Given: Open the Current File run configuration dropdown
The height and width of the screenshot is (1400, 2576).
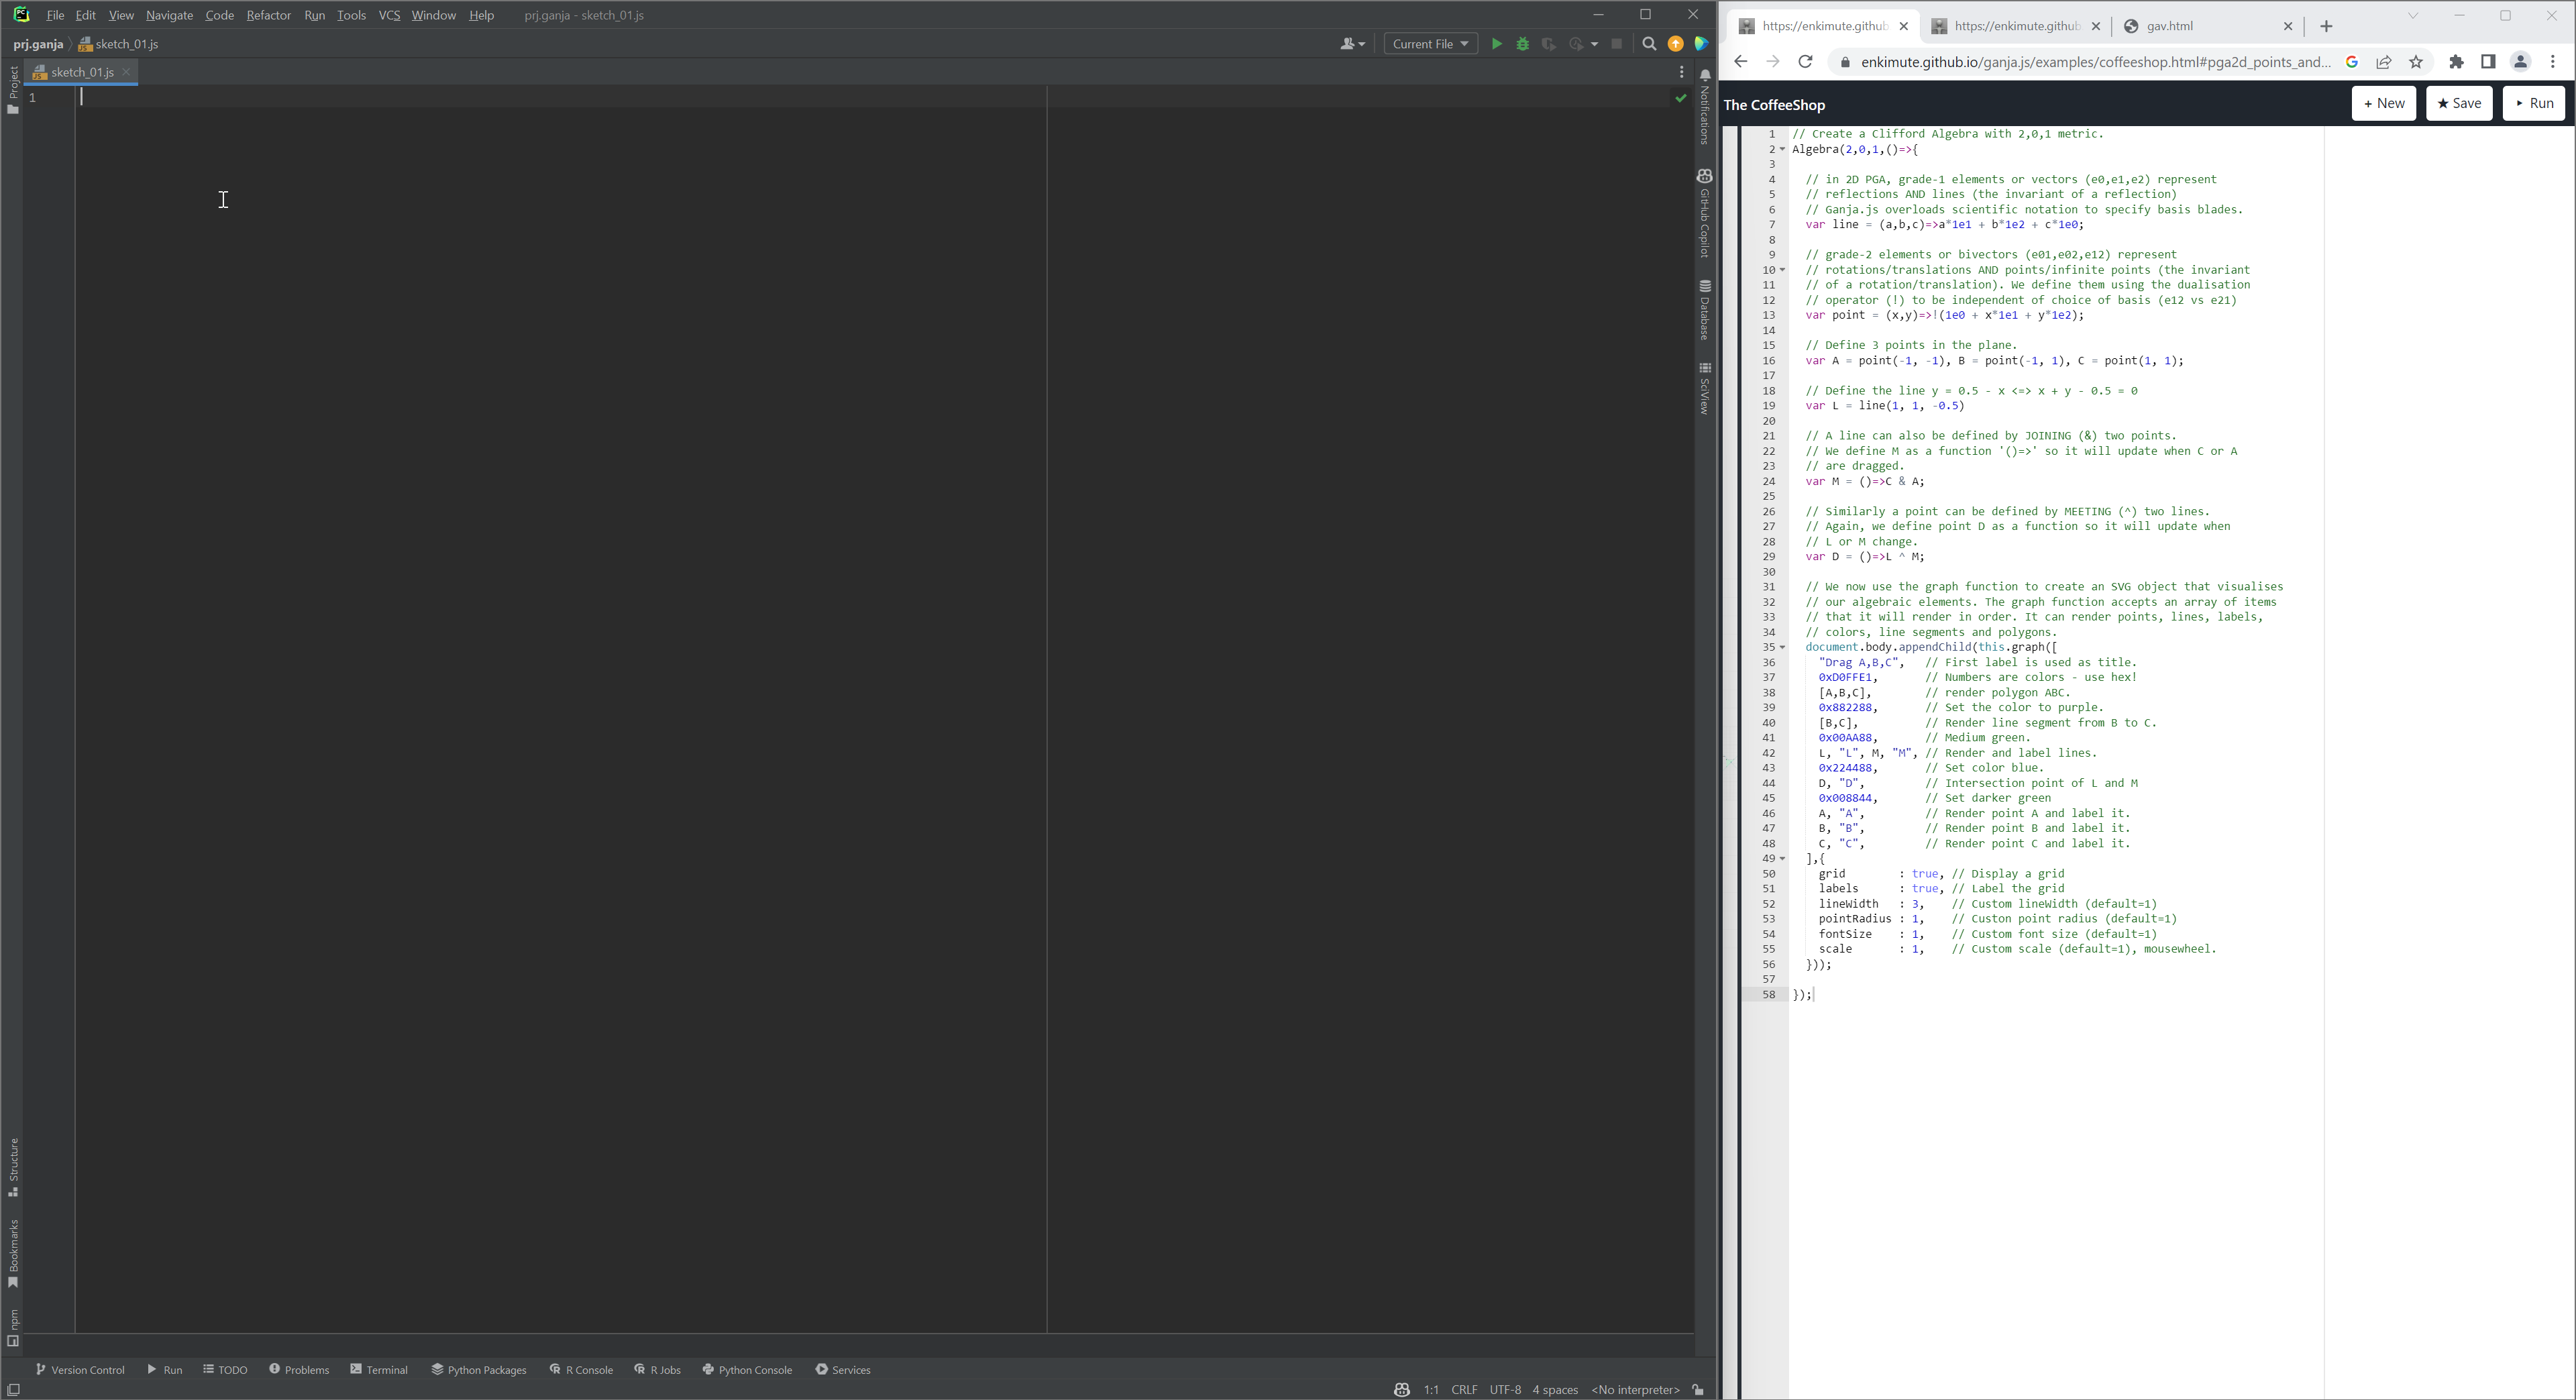Looking at the screenshot, I should click(1430, 44).
